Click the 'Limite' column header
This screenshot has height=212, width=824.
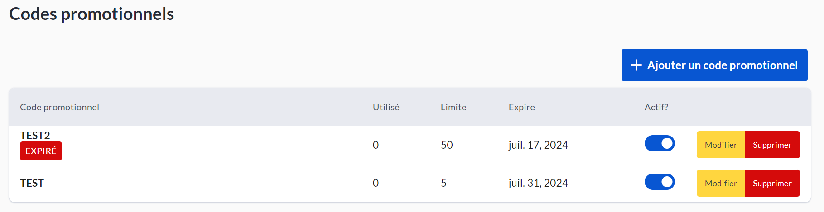pos(453,107)
